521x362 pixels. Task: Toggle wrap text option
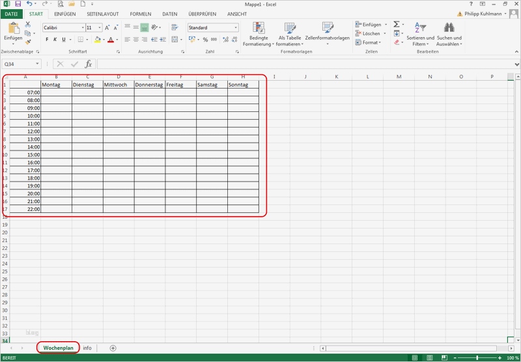[175, 27]
